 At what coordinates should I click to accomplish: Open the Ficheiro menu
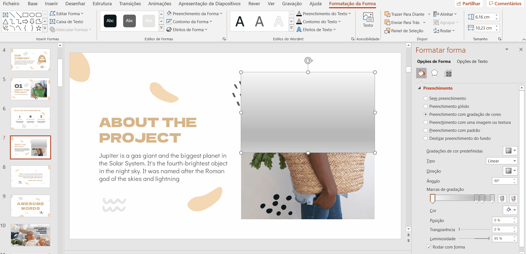11,4
